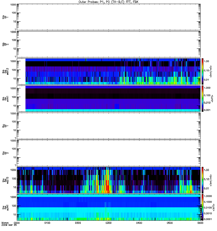Click the 'thb fbk scm1' y-axis title
This screenshot has width=217, height=231.
5,98
